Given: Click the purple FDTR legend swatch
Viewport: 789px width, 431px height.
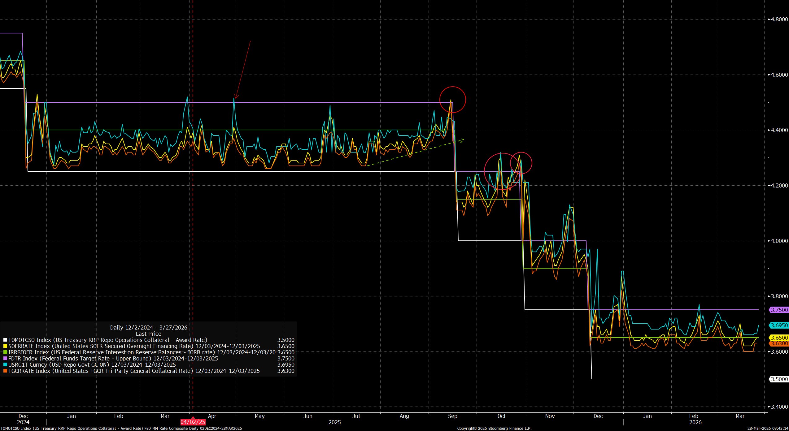Looking at the screenshot, I should [5, 359].
